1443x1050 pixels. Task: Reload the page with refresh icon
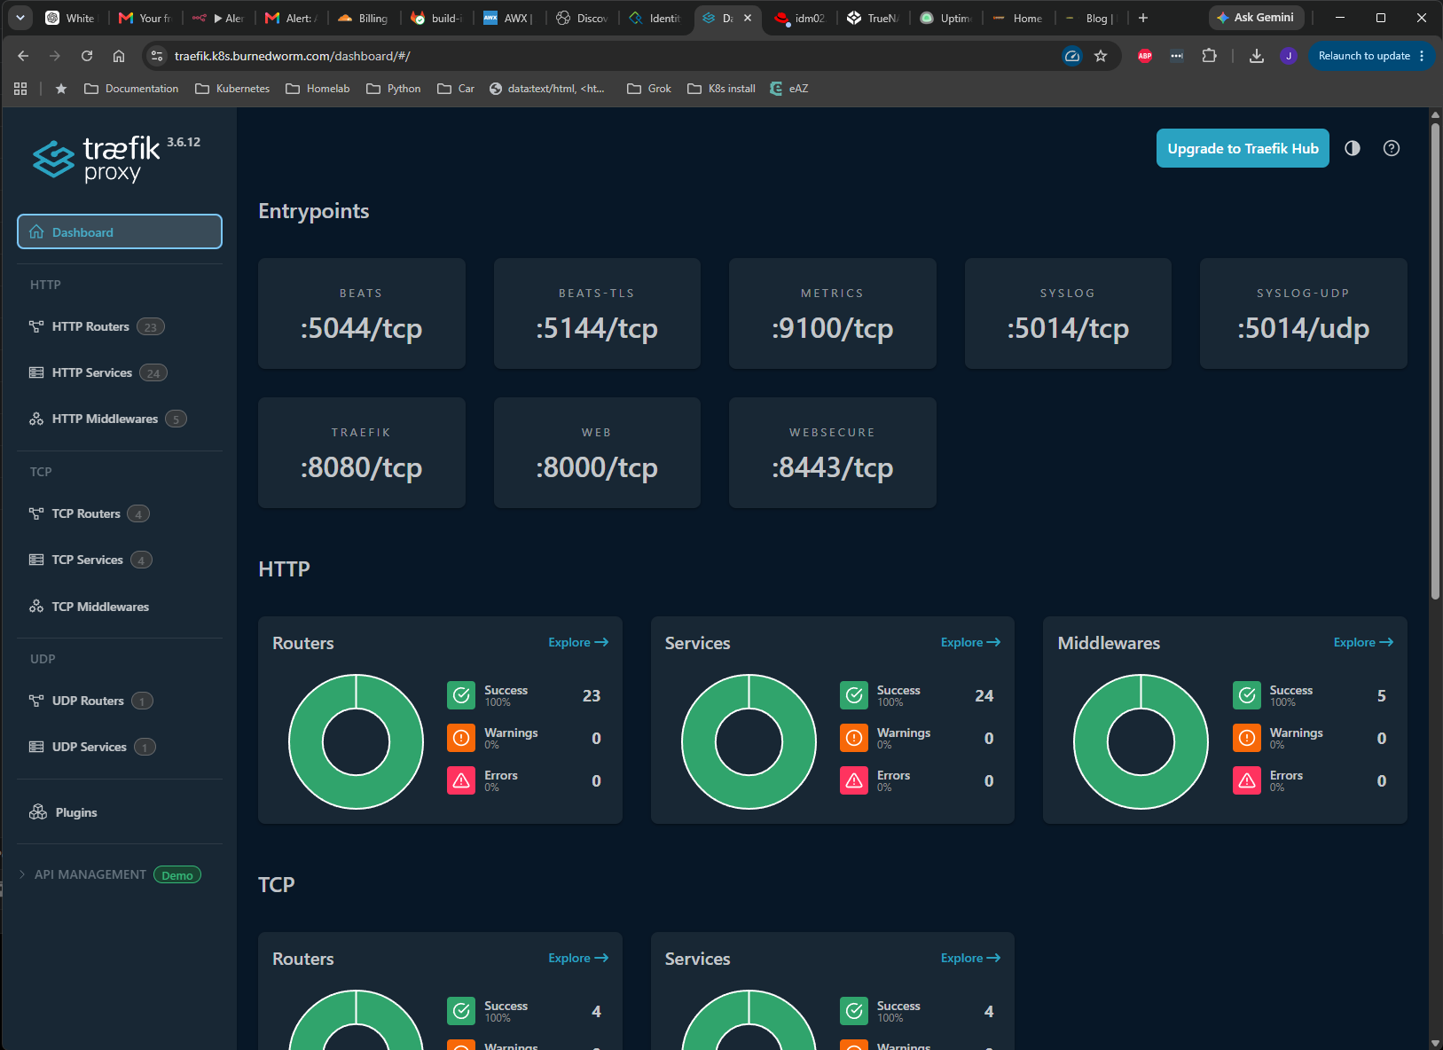pyautogui.click(x=87, y=56)
